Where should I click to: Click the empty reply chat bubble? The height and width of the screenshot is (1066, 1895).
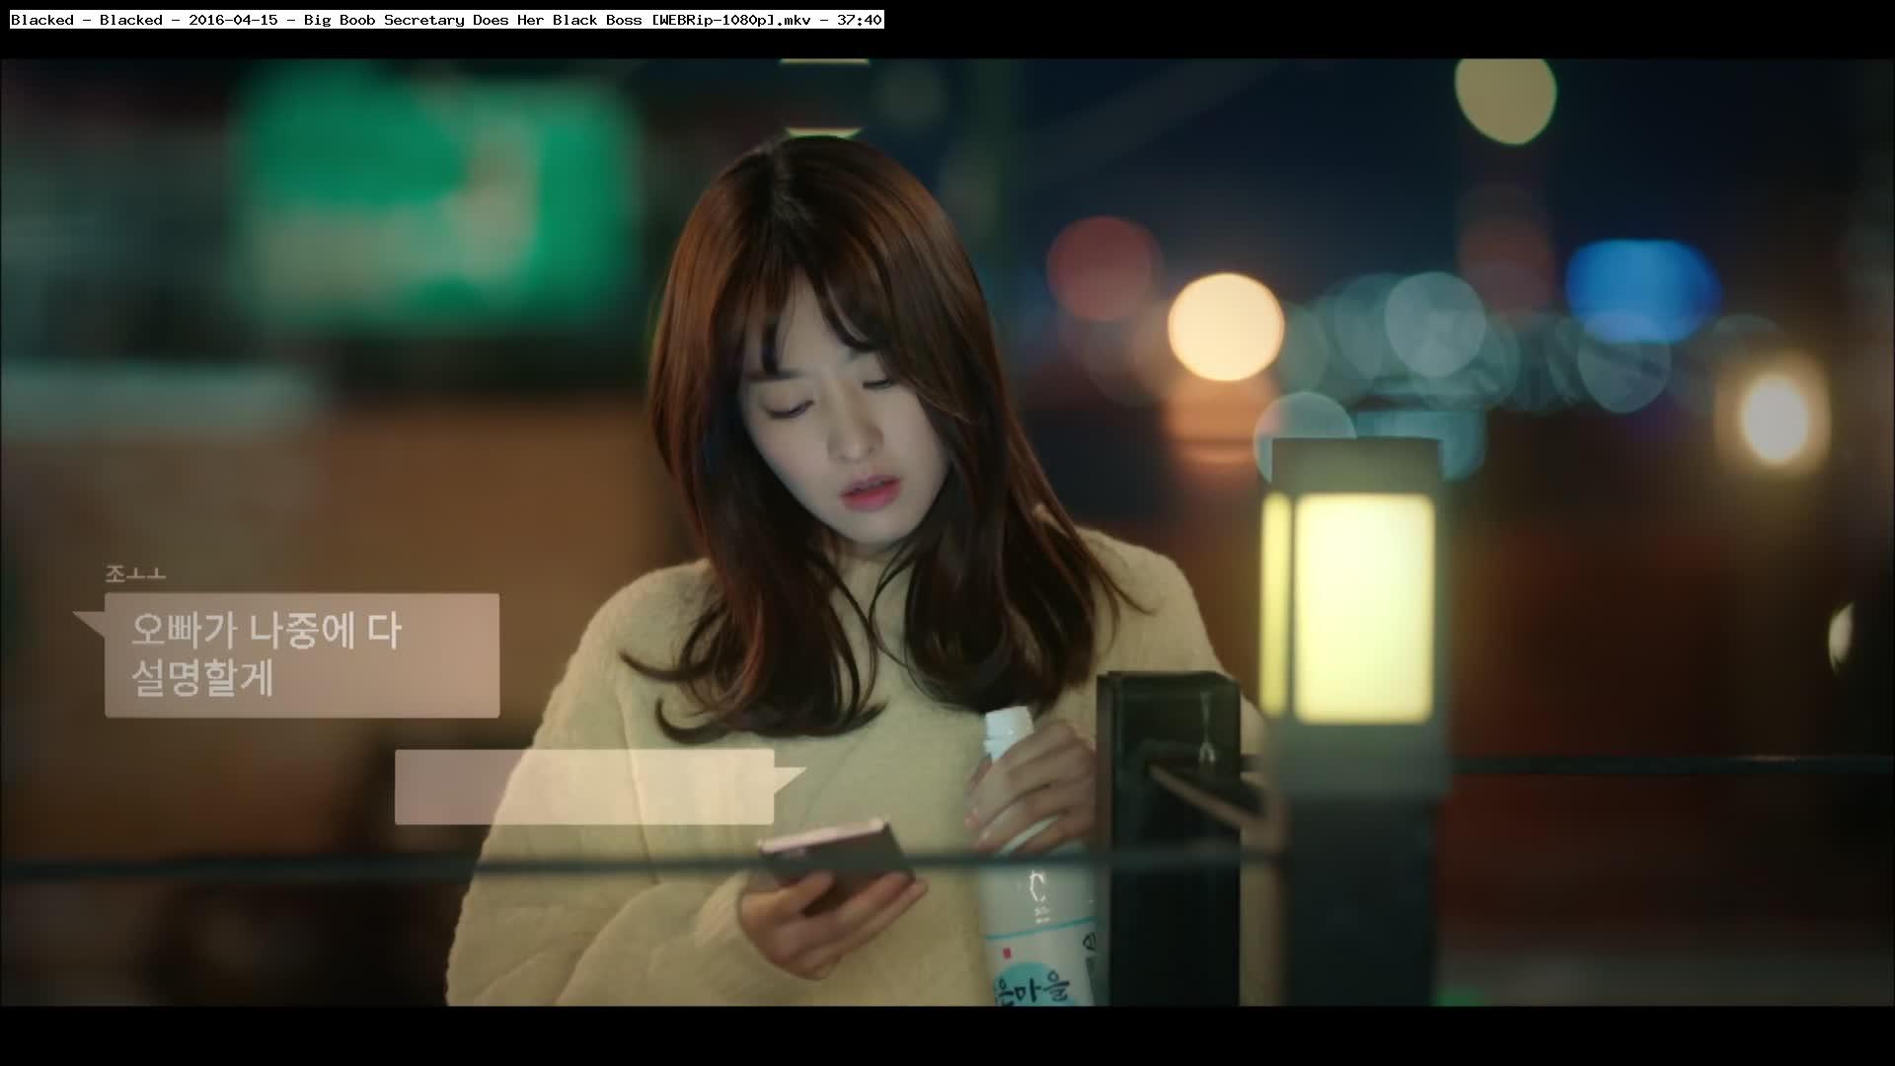coord(584,787)
